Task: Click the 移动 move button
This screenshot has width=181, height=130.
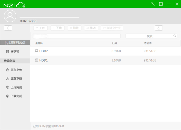Action: (91, 28)
